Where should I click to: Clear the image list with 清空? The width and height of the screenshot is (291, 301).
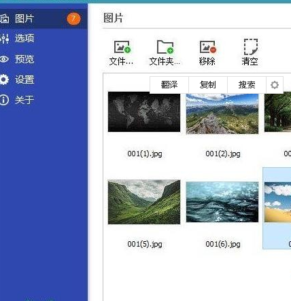click(x=250, y=53)
